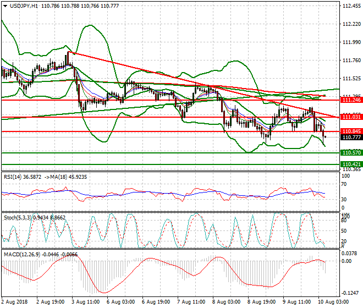Click the 6 Aug 03:00 time axis label
The height and width of the screenshot is (308, 363).
(121, 302)
